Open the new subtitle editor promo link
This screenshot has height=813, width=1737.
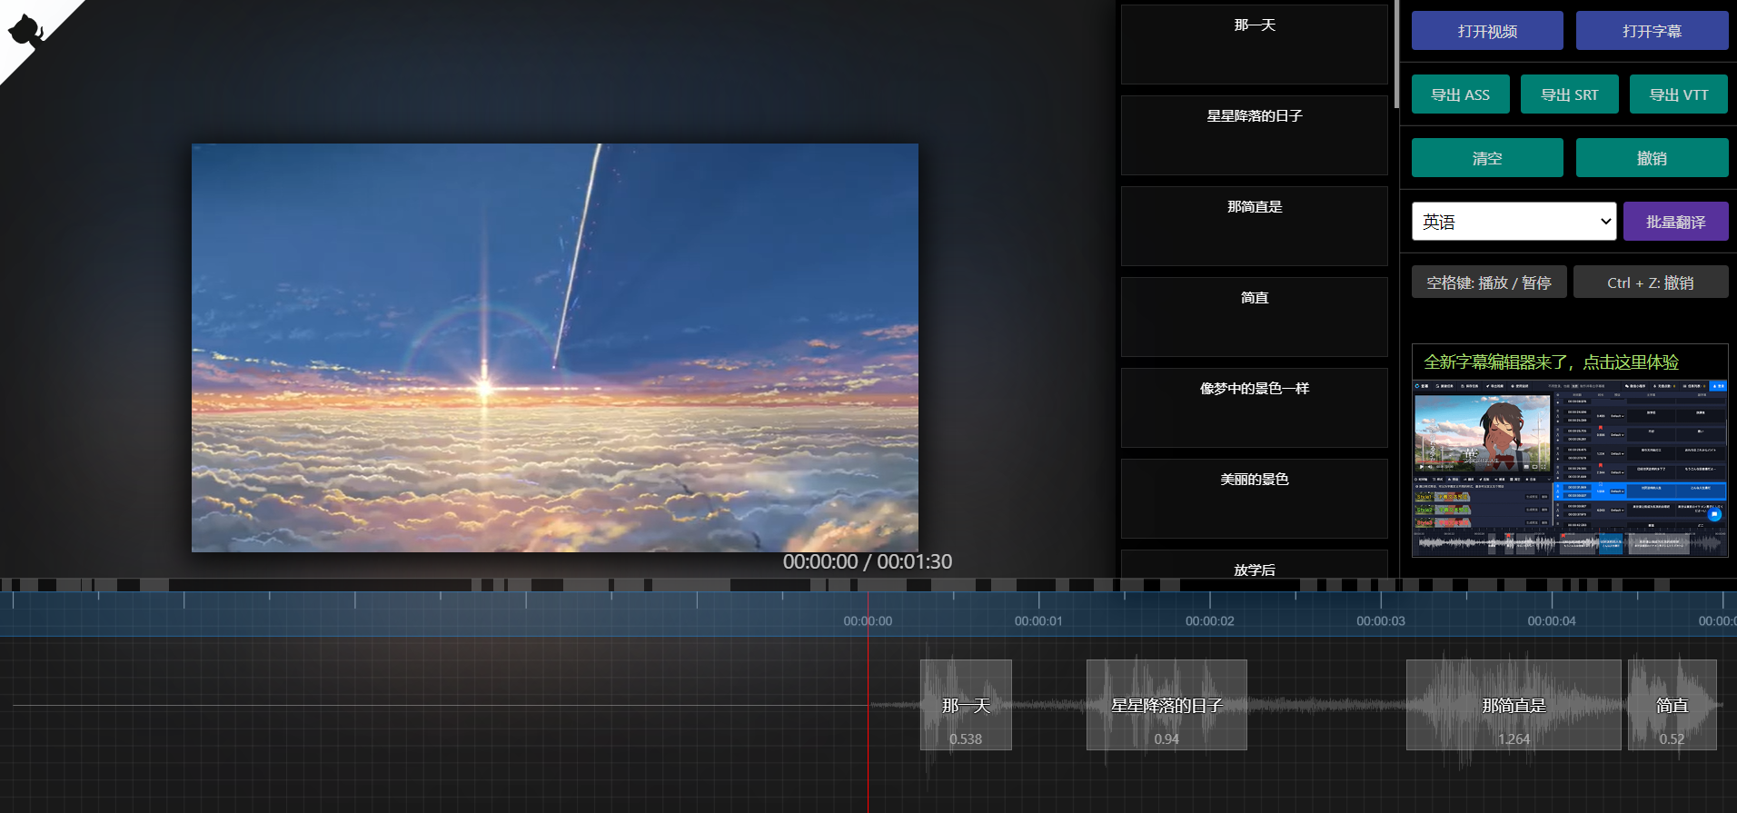[1551, 362]
